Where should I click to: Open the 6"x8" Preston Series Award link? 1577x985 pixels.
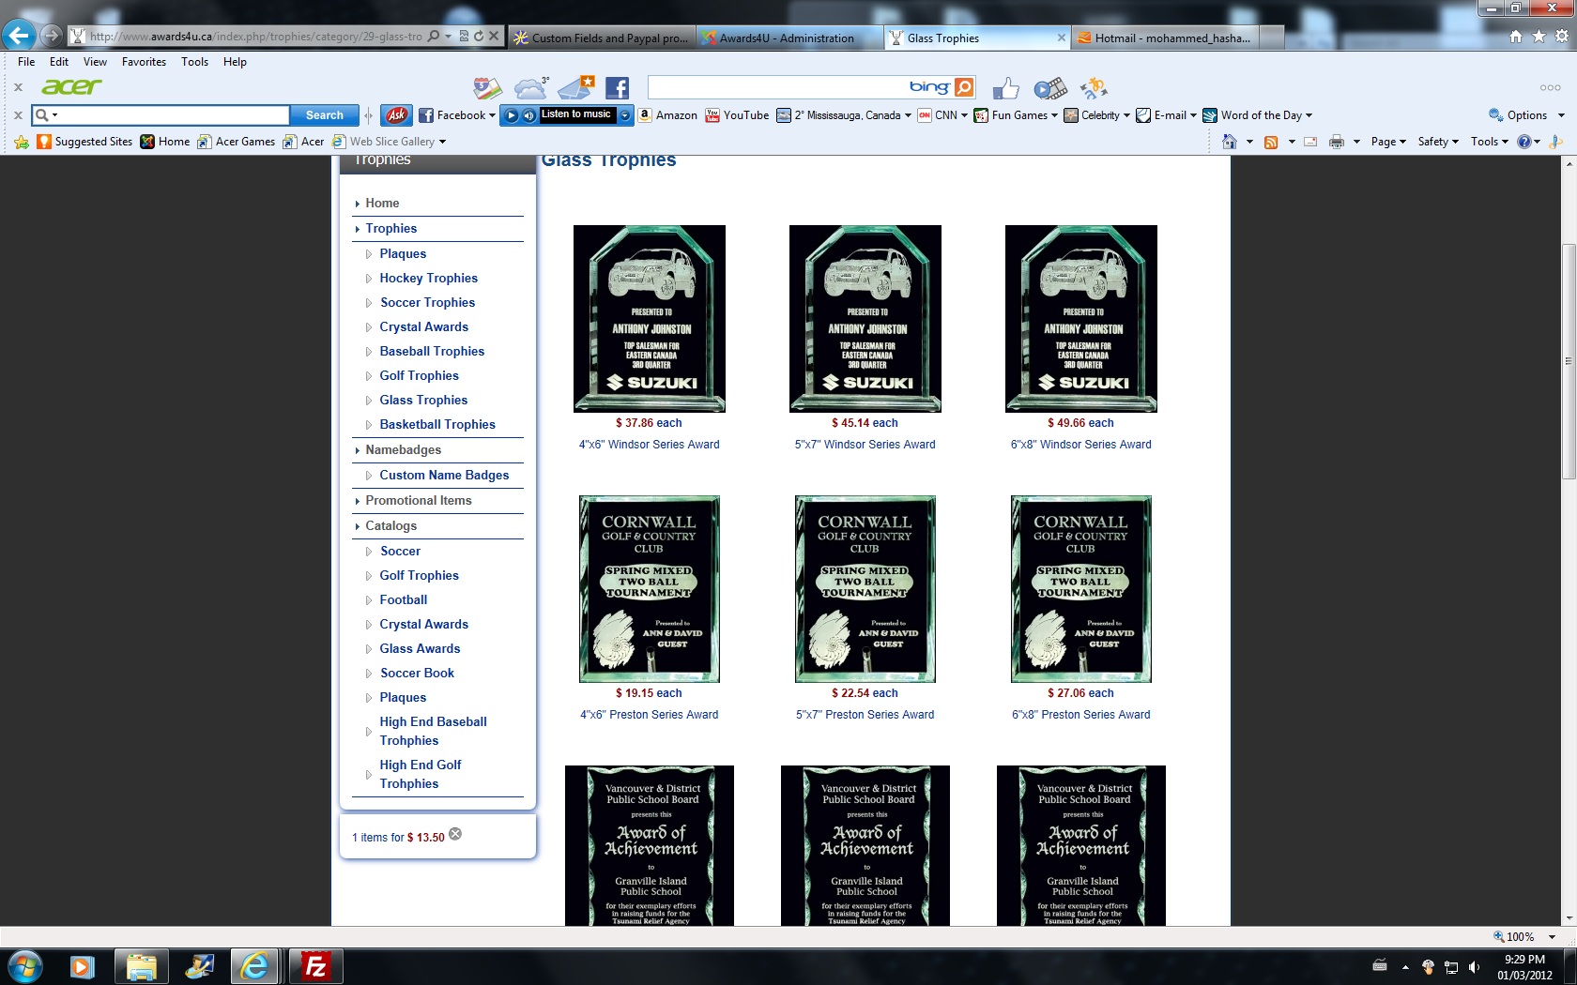click(x=1080, y=715)
